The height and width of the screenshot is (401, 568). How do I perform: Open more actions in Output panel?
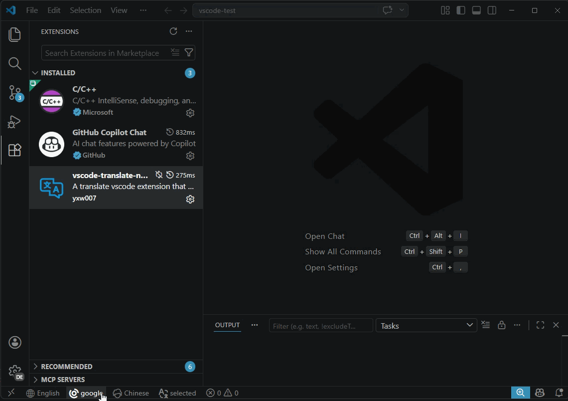517,325
